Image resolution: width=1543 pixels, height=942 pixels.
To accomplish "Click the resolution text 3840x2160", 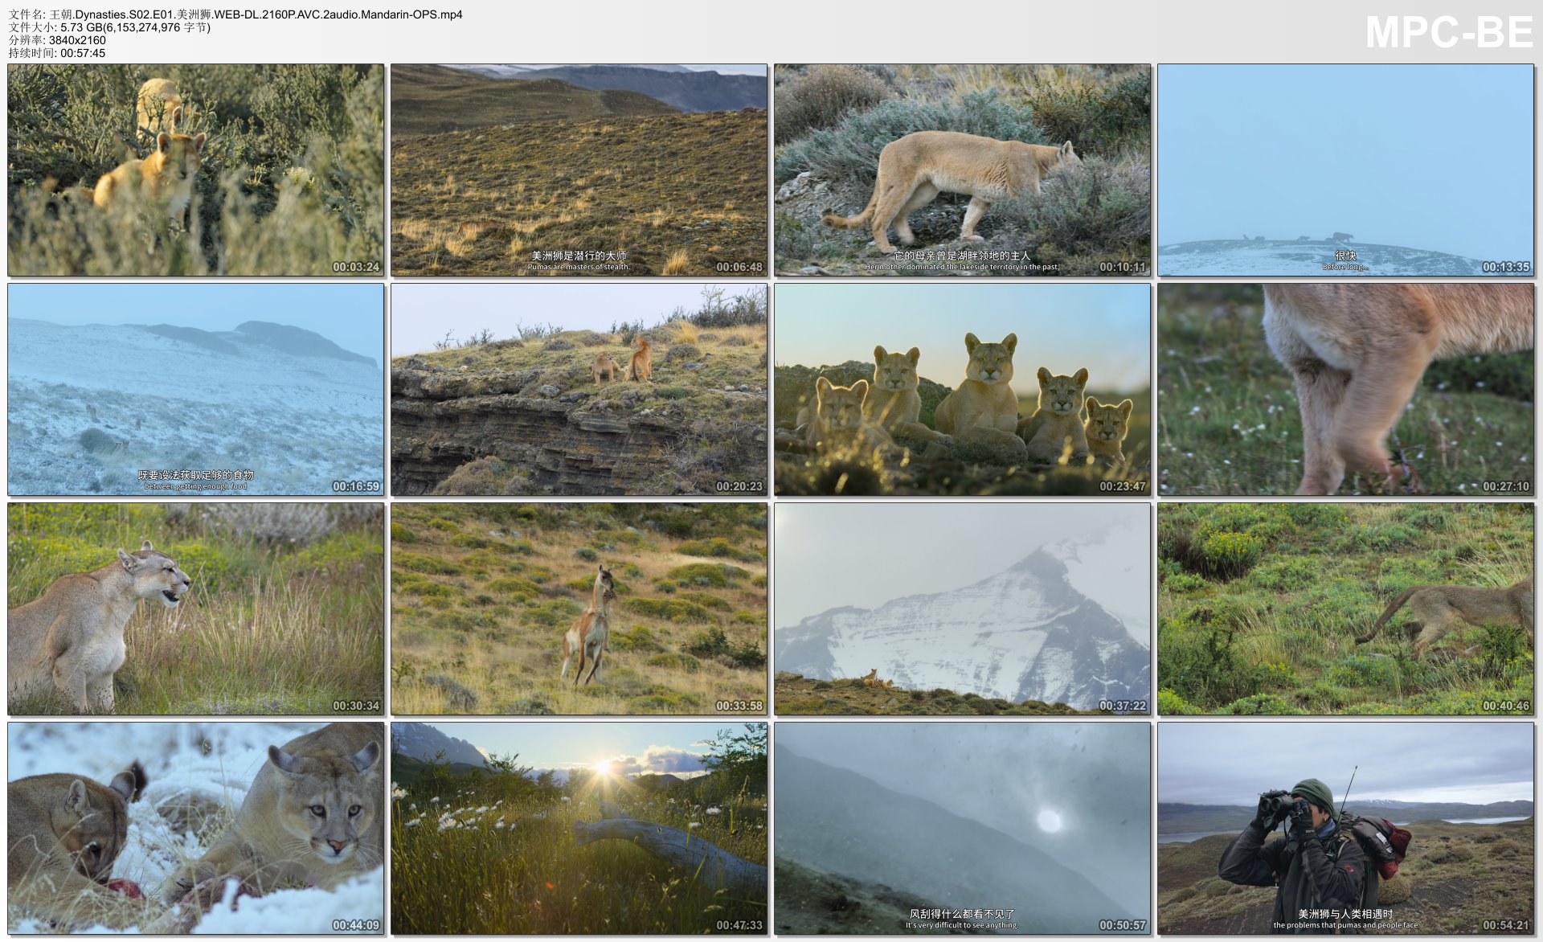I will click(x=77, y=40).
